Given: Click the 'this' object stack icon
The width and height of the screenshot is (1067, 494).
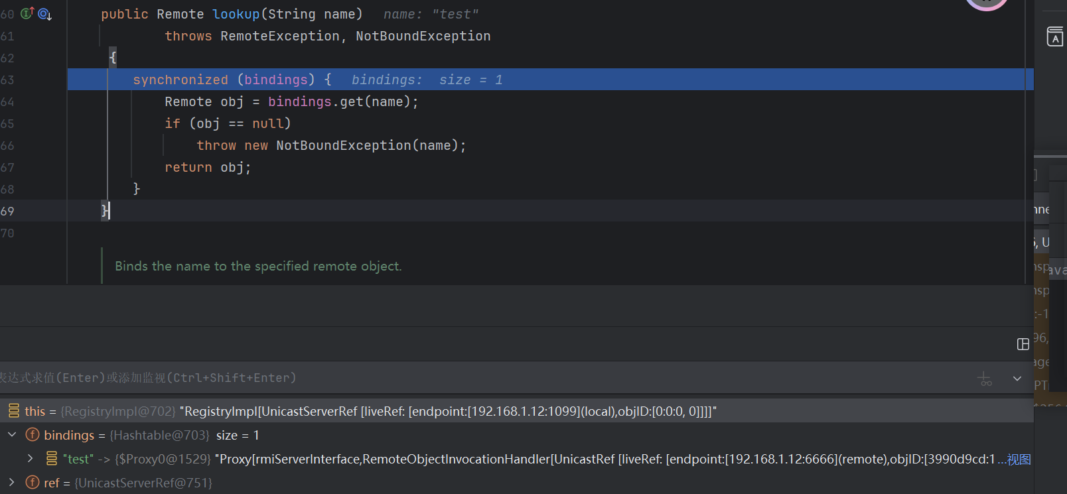Looking at the screenshot, I should 14,411.
